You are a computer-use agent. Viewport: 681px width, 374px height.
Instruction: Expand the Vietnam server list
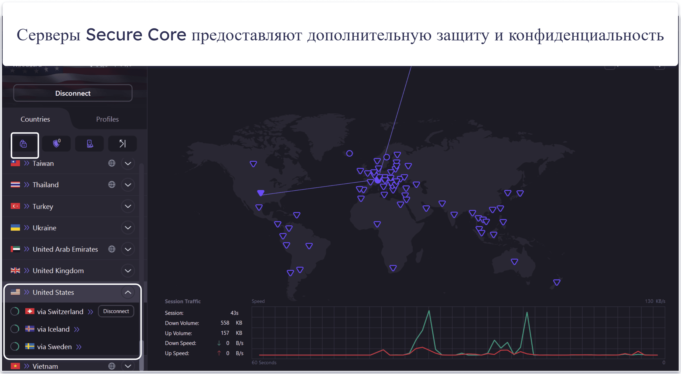click(128, 366)
